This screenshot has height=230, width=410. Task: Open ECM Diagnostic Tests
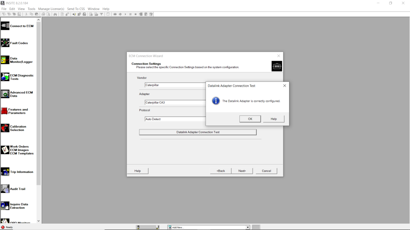(5, 77)
